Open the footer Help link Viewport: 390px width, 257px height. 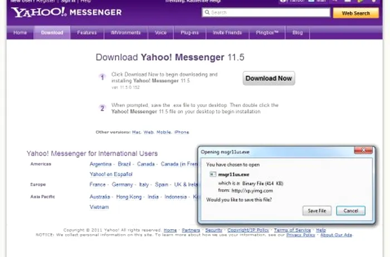pyautogui.click(x=321, y=230)
